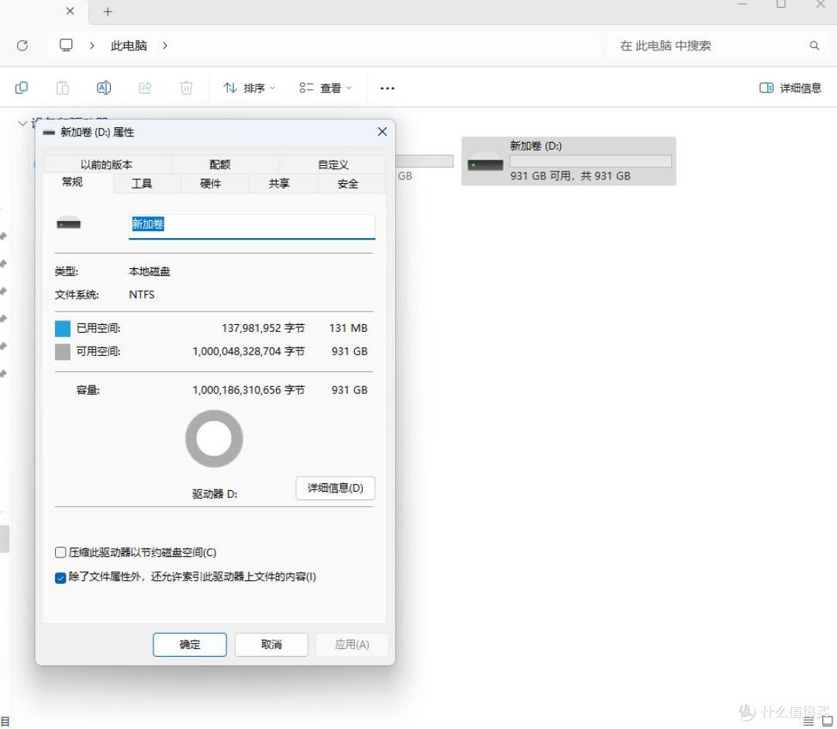Uncheck the allow file content indexing checkbox
The image size is (837, 729).
60,577
